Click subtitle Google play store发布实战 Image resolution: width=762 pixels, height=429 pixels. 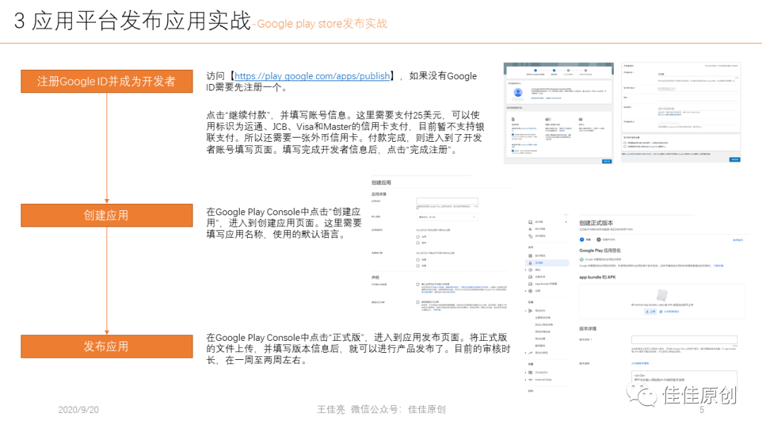(322, 23)
